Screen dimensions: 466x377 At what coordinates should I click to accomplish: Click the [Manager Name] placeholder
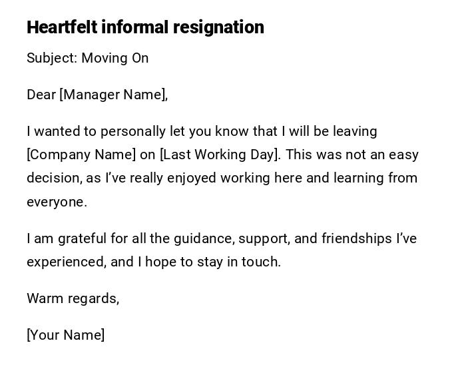coord(112,95)
